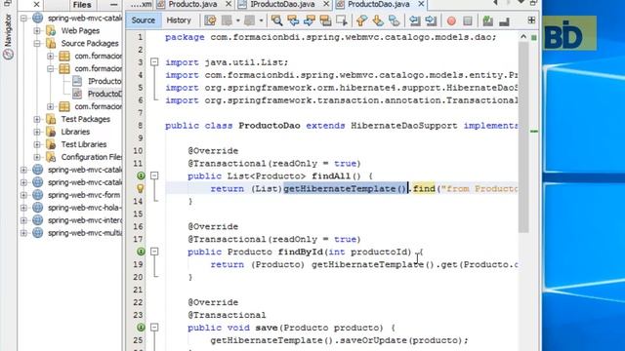Click Find Next Occurrence icon

(x=310, y=20)
